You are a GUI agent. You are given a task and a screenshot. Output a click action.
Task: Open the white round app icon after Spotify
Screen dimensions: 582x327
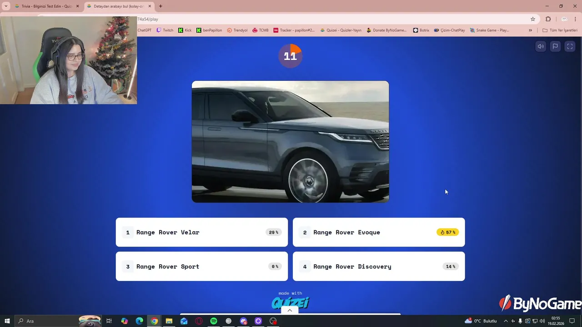(229, 321)
